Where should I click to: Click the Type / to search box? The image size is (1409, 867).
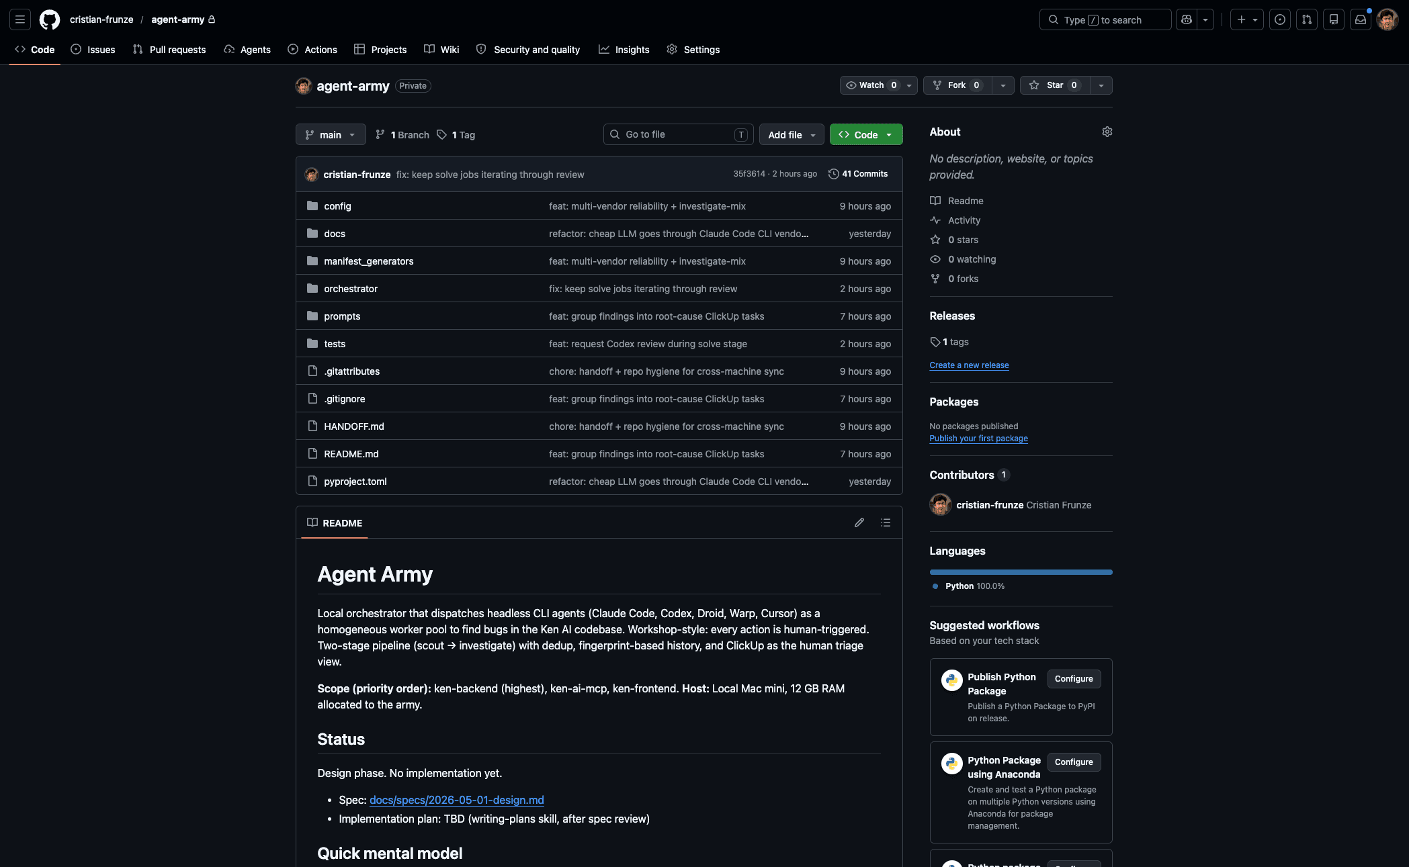1105,19
